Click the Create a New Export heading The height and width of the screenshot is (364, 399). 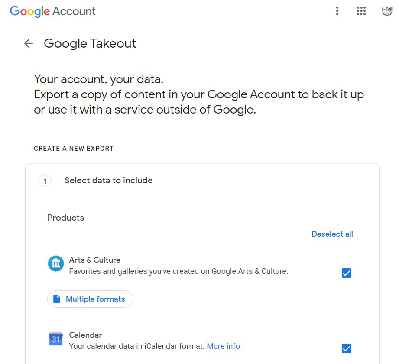[74, 149]
